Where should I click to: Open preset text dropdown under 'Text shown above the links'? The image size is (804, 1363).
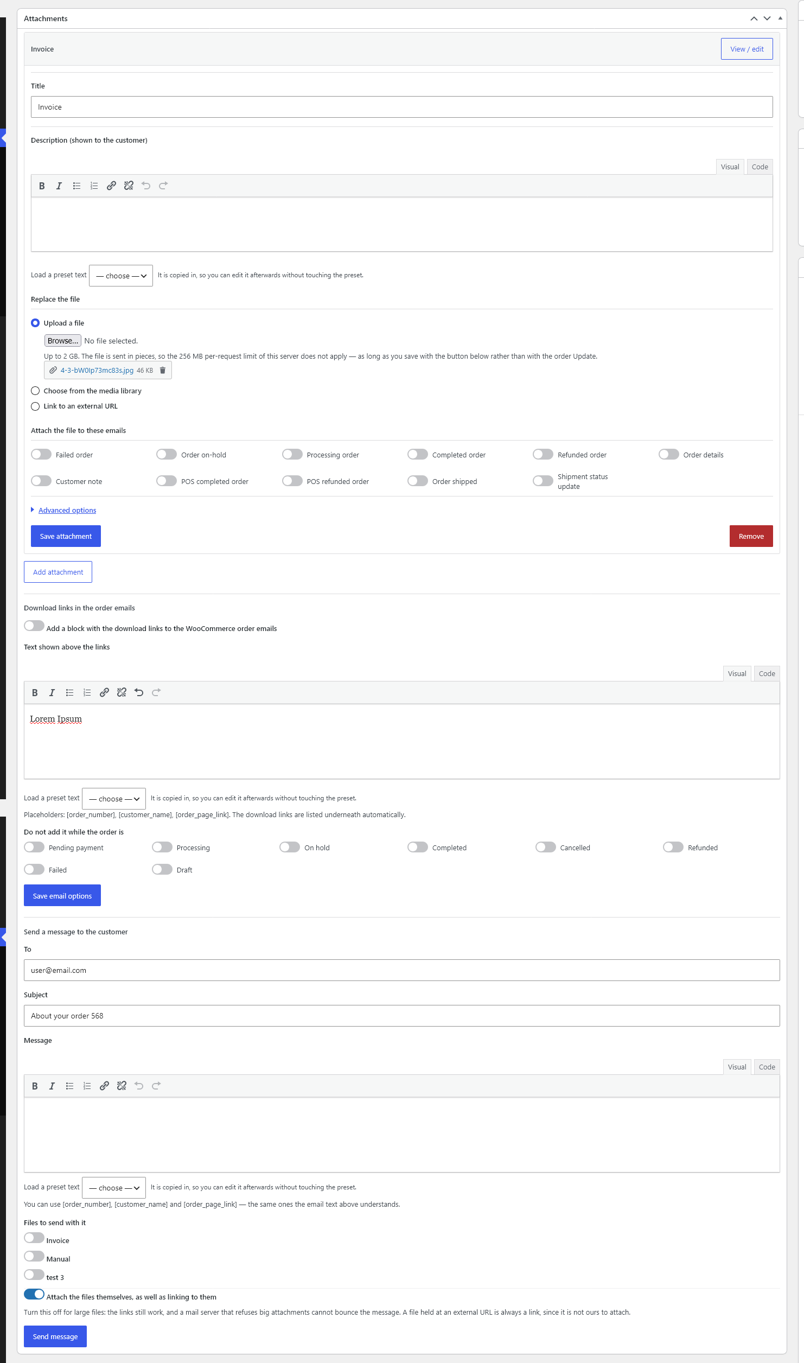[114, 799]
